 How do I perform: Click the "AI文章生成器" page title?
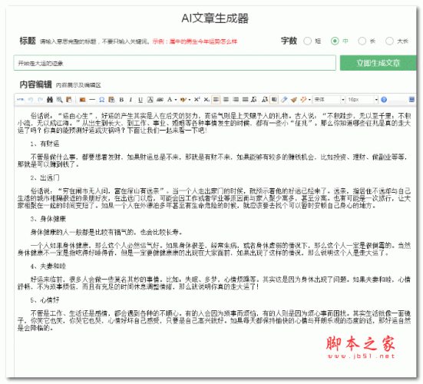pos(215,18)
